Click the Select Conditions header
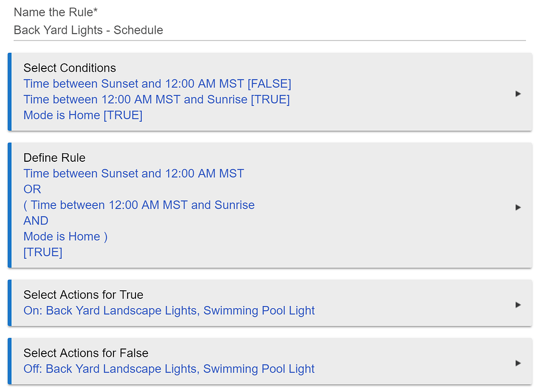The image size is (540, 391). click(69, 68)
